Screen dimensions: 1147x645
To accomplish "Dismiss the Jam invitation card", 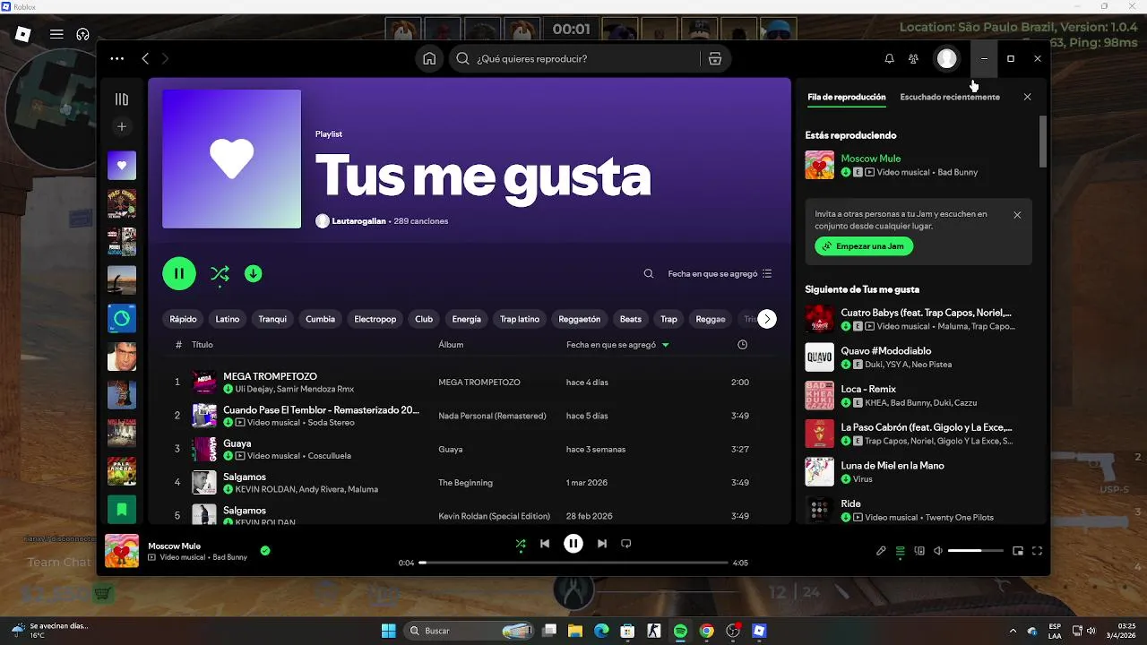I will [1017, 215].
